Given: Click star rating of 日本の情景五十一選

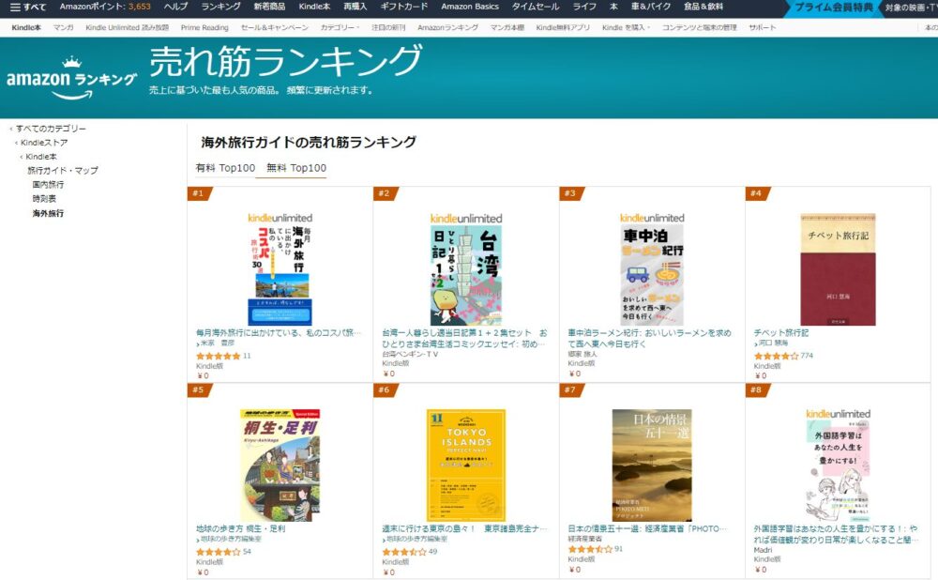Looking at the screenshot, I should tap(590, 549).
